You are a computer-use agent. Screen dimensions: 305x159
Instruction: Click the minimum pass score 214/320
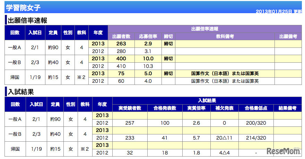[256, 138]
